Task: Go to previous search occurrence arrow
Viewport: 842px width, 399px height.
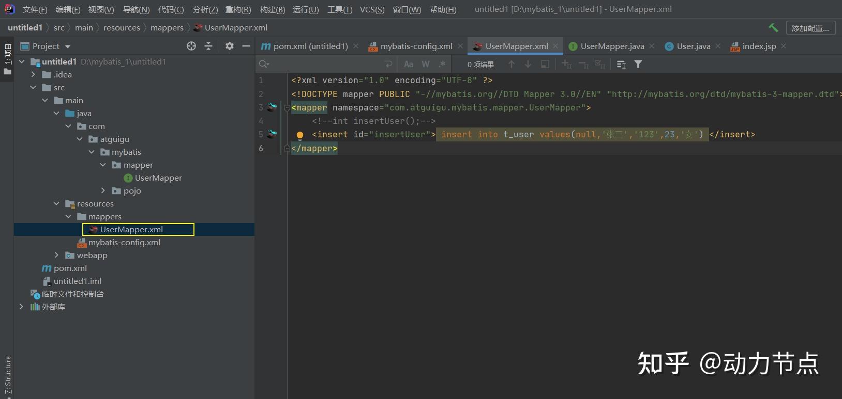Action: (x=512, y=64)
